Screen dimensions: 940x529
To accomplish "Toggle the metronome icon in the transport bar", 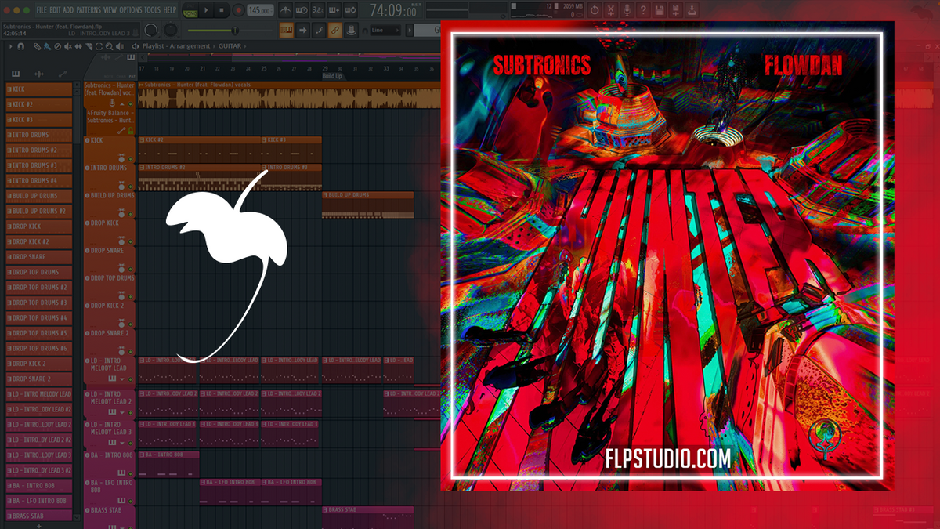I will [x=286, y=9].
